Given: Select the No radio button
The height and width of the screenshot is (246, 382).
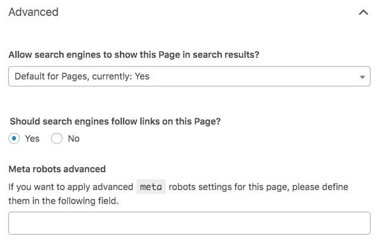Looking at the screenshot, I should (57, 139).
